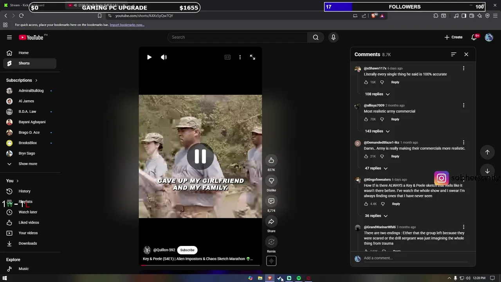Open the Subscriptions section chevron
Screen dimensions: 501x282
36,80
